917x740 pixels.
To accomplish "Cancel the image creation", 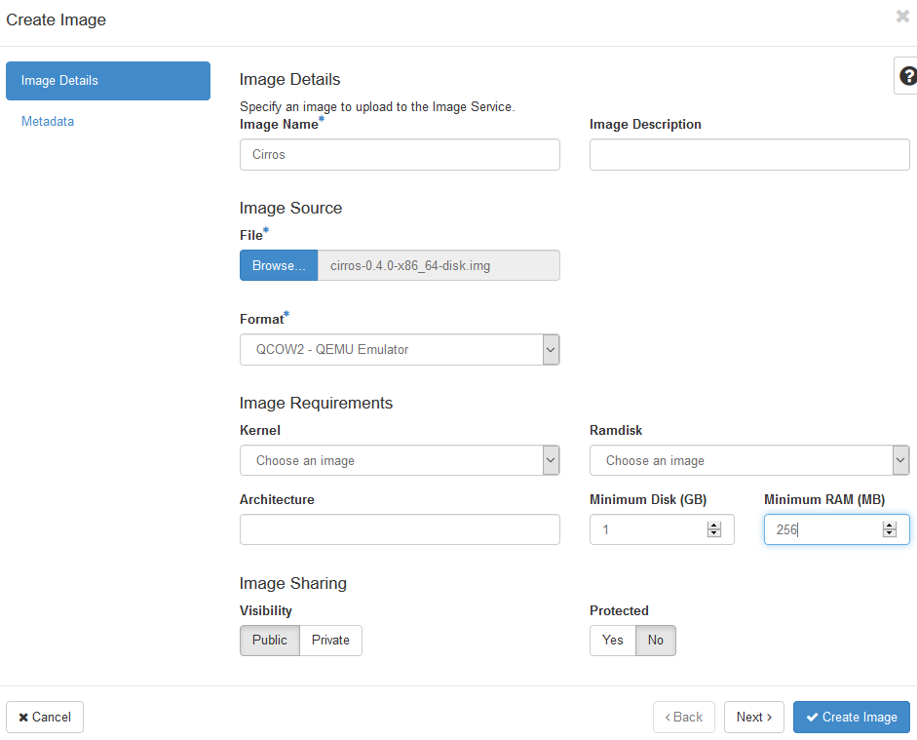I will (x=45, y=718).
